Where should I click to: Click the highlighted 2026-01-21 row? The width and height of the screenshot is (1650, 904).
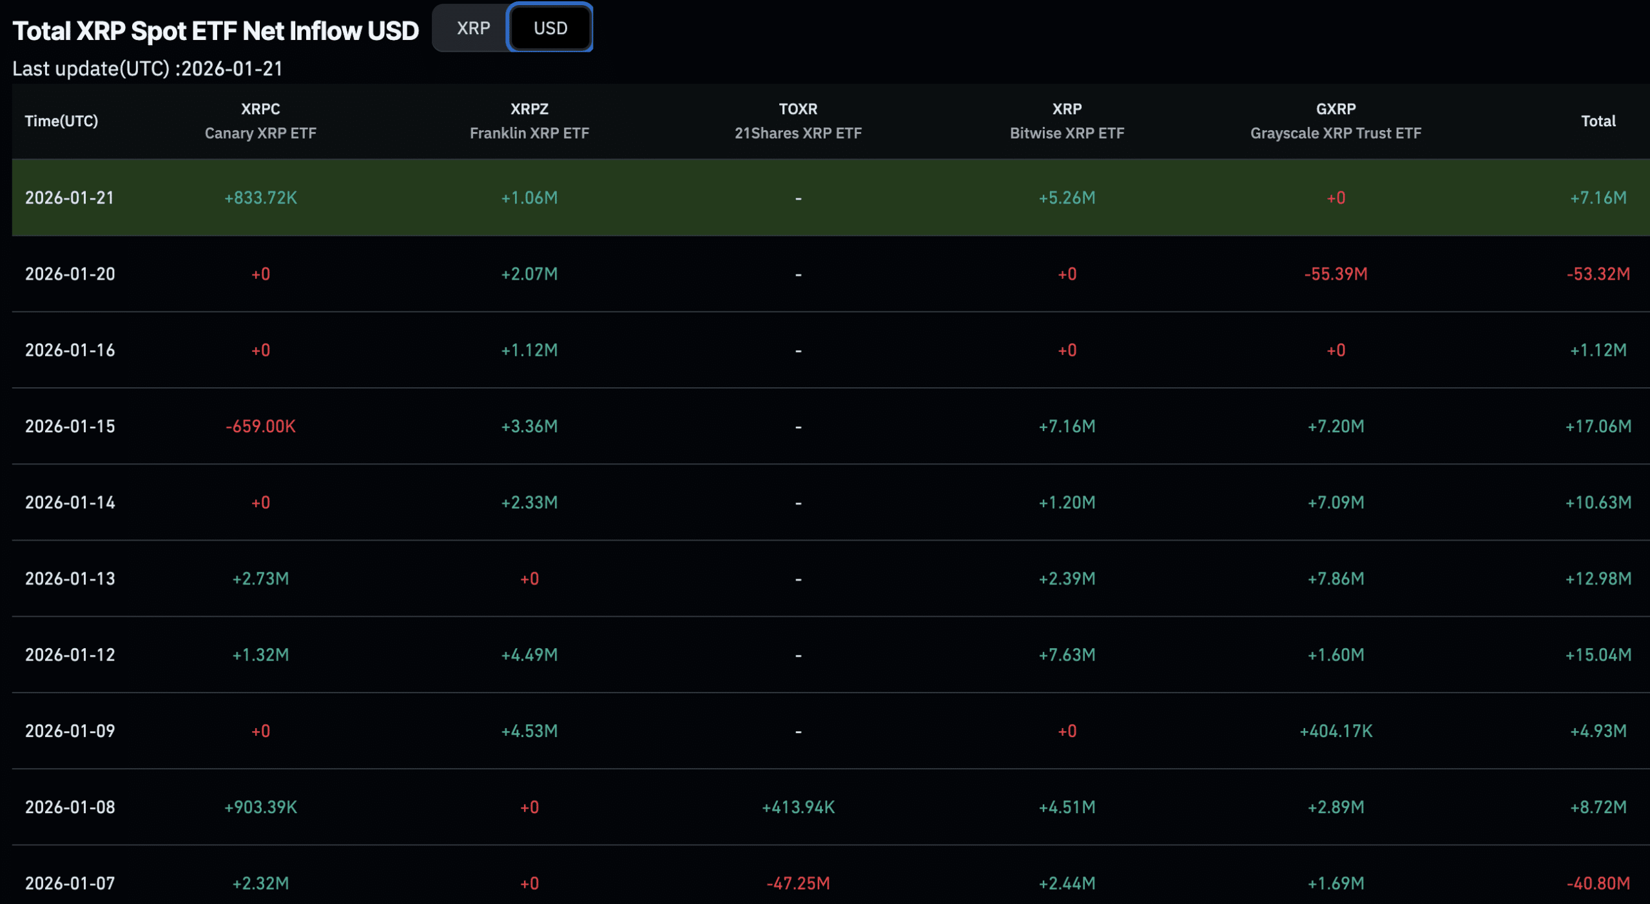[x=825, y=198]
